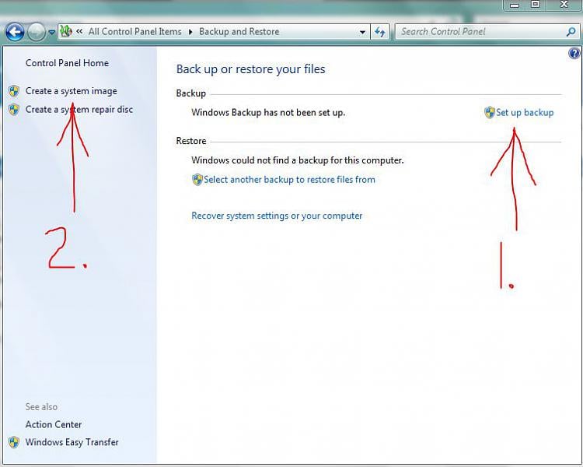Click Create a system image link
Screen dimensions: 583x467
pyautogui.click(x=72, y=91)
